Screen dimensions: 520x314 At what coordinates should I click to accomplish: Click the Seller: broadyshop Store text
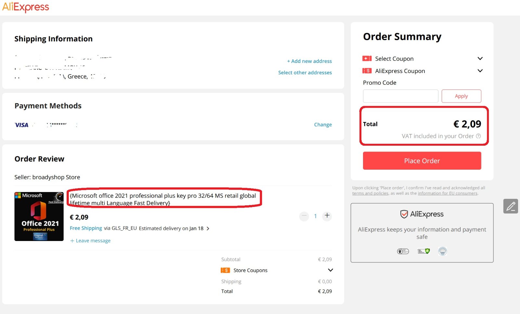(47, 177)
